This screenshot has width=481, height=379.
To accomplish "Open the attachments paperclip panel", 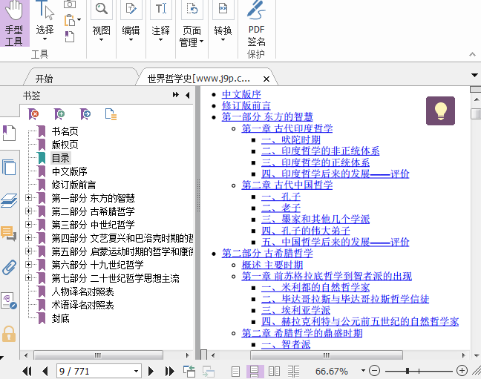I will [x=9, y=267].
